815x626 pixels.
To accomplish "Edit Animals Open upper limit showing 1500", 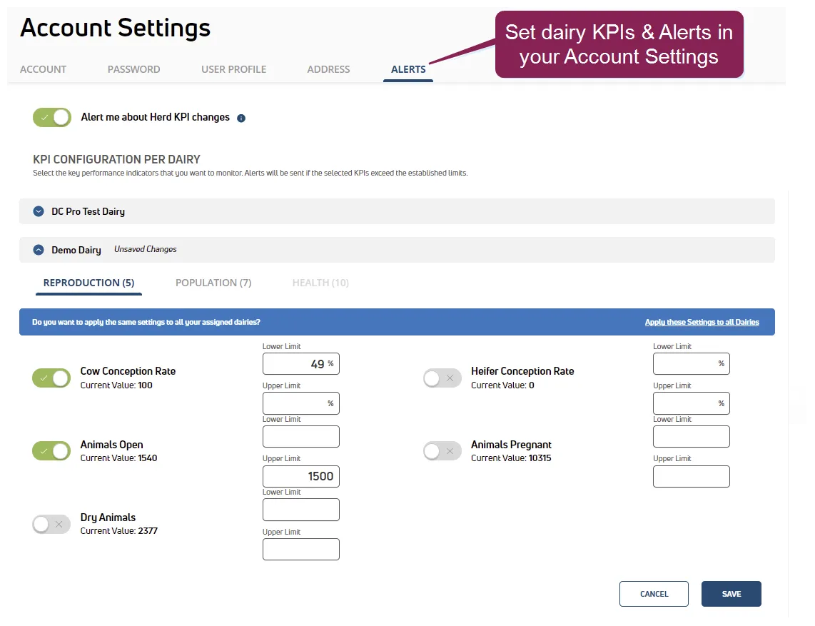I will tap(301, 476).
